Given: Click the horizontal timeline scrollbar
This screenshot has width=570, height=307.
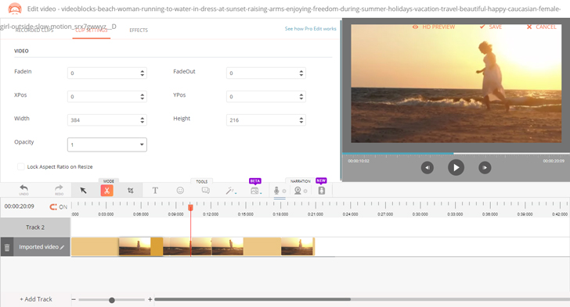Looking at the screenshot, I should 252,299.
